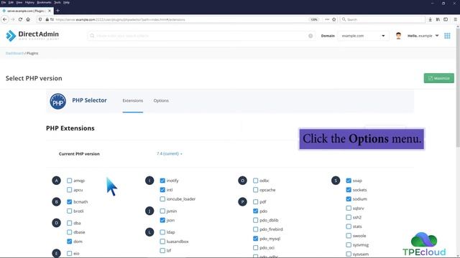
Task: Open the History menu
Action: [x=29, y=2]
